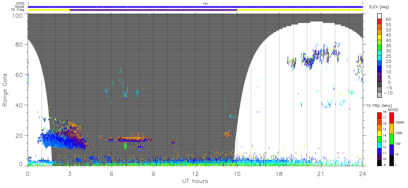Select the CPID value "151"
408x188 pixels.
click(x=205, y=4)
